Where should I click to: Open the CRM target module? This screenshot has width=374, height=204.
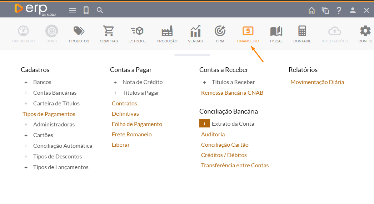[x=220, y=32]
